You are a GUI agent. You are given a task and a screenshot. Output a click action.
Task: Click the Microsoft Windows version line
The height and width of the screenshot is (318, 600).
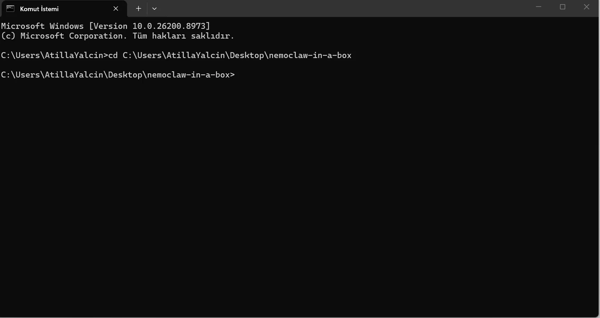pyautogui.click(x=106, y=26)
